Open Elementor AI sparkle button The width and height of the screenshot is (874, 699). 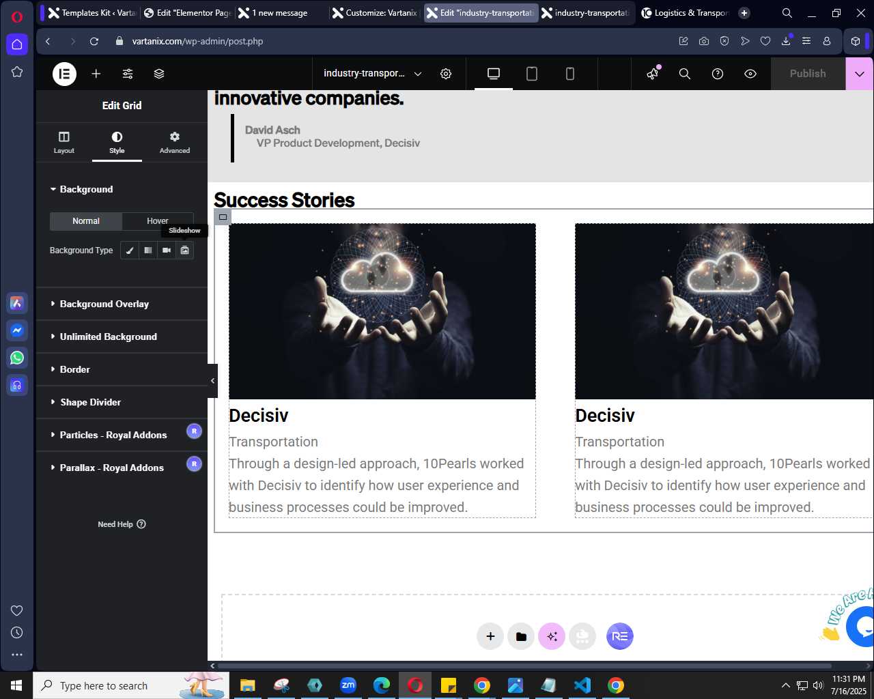click(552, 636)
